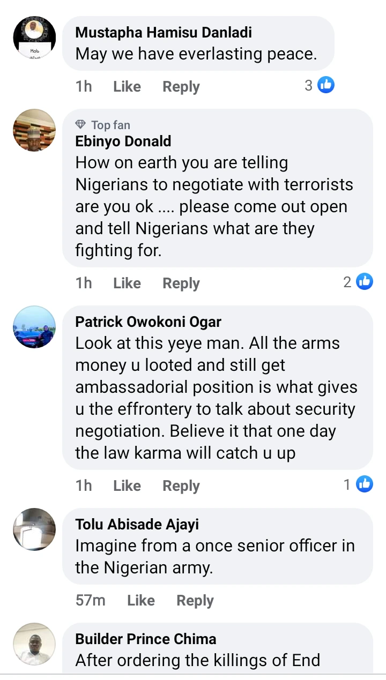Click the like reaction icon on Ebinyo Donald's comment
The height and width of the screenshot is (680, 386).
click(x=365, y=281)
